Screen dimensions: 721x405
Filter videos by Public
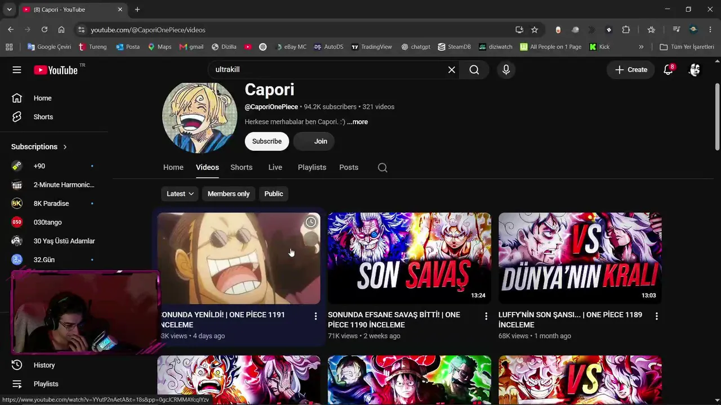click(274, 193)
